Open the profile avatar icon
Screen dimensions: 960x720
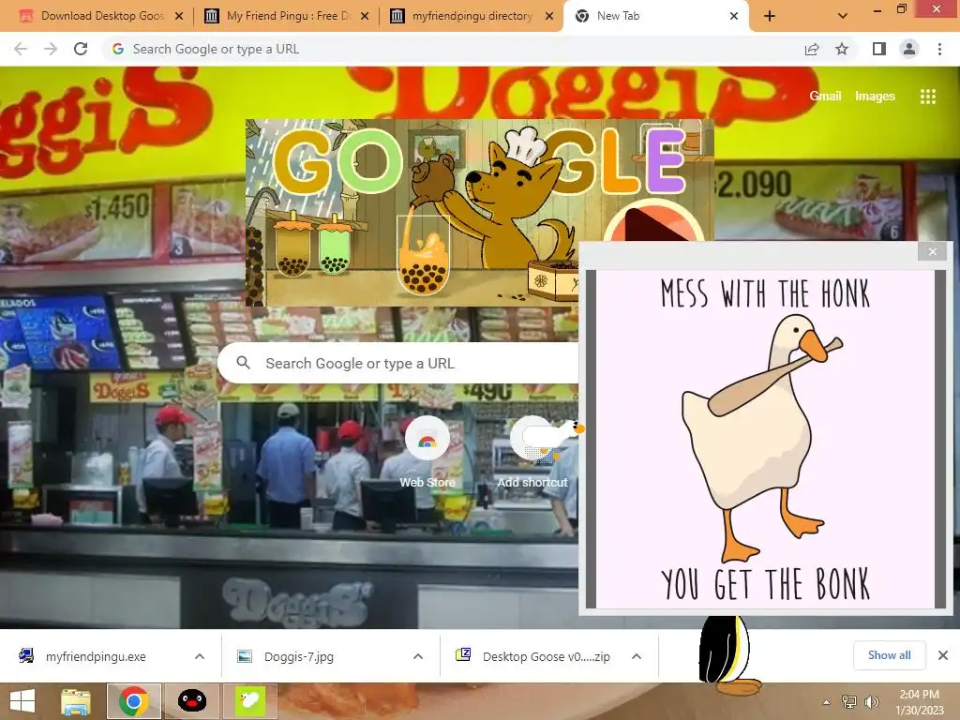point(909,49)
